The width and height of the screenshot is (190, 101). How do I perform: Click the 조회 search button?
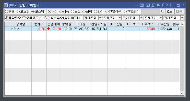point(170,12)
